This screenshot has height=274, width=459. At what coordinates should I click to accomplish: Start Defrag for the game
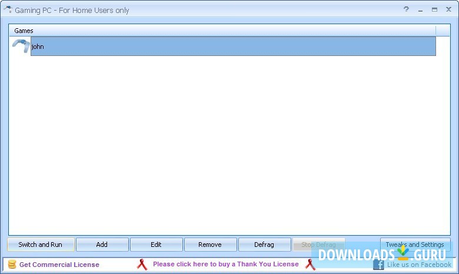(x=264, y=245)
